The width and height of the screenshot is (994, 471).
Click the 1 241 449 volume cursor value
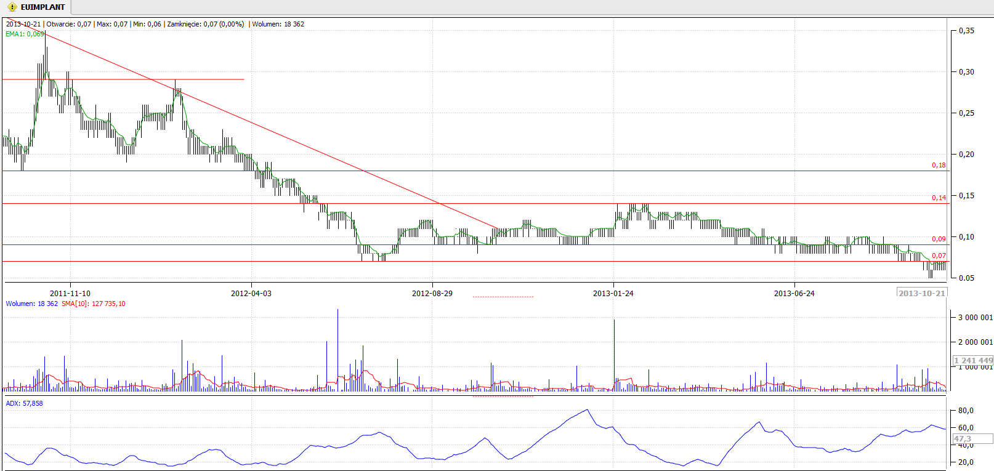click(x=973, y=360)
